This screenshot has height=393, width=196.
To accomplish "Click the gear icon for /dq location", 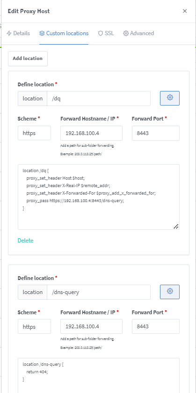I will pyautogui.click(x=170, y=98).
